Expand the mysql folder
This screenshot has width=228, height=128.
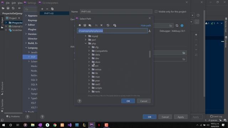click(85, 36)
